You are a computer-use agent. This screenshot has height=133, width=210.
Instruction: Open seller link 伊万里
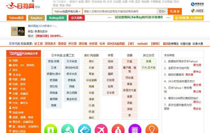click(x=72, y=44)
